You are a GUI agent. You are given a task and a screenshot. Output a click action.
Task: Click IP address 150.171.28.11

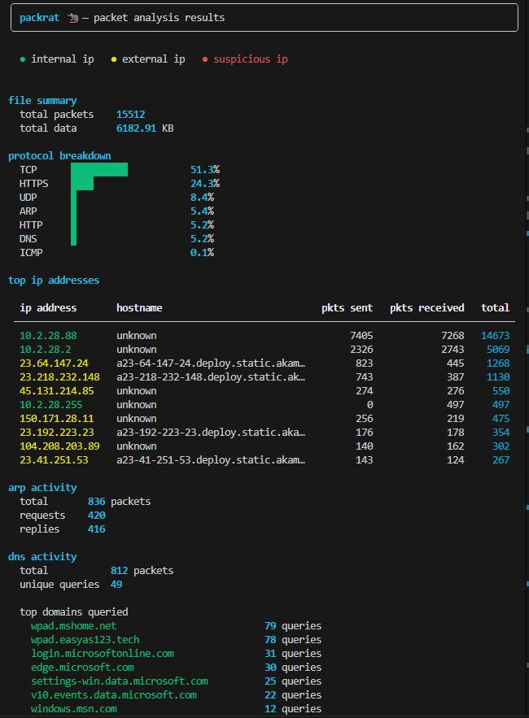pos(57,418)
